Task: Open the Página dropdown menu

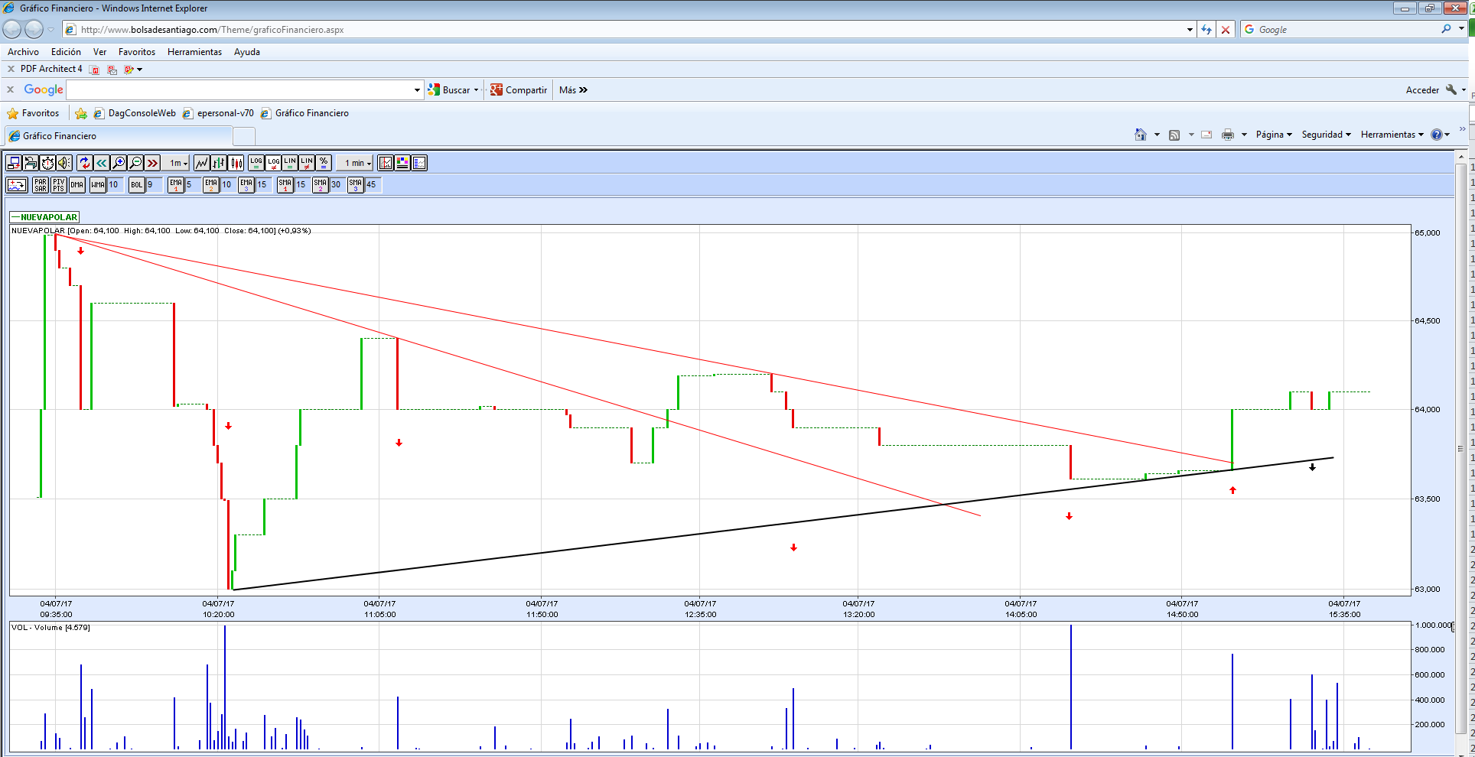Action: coord(1273,135)
